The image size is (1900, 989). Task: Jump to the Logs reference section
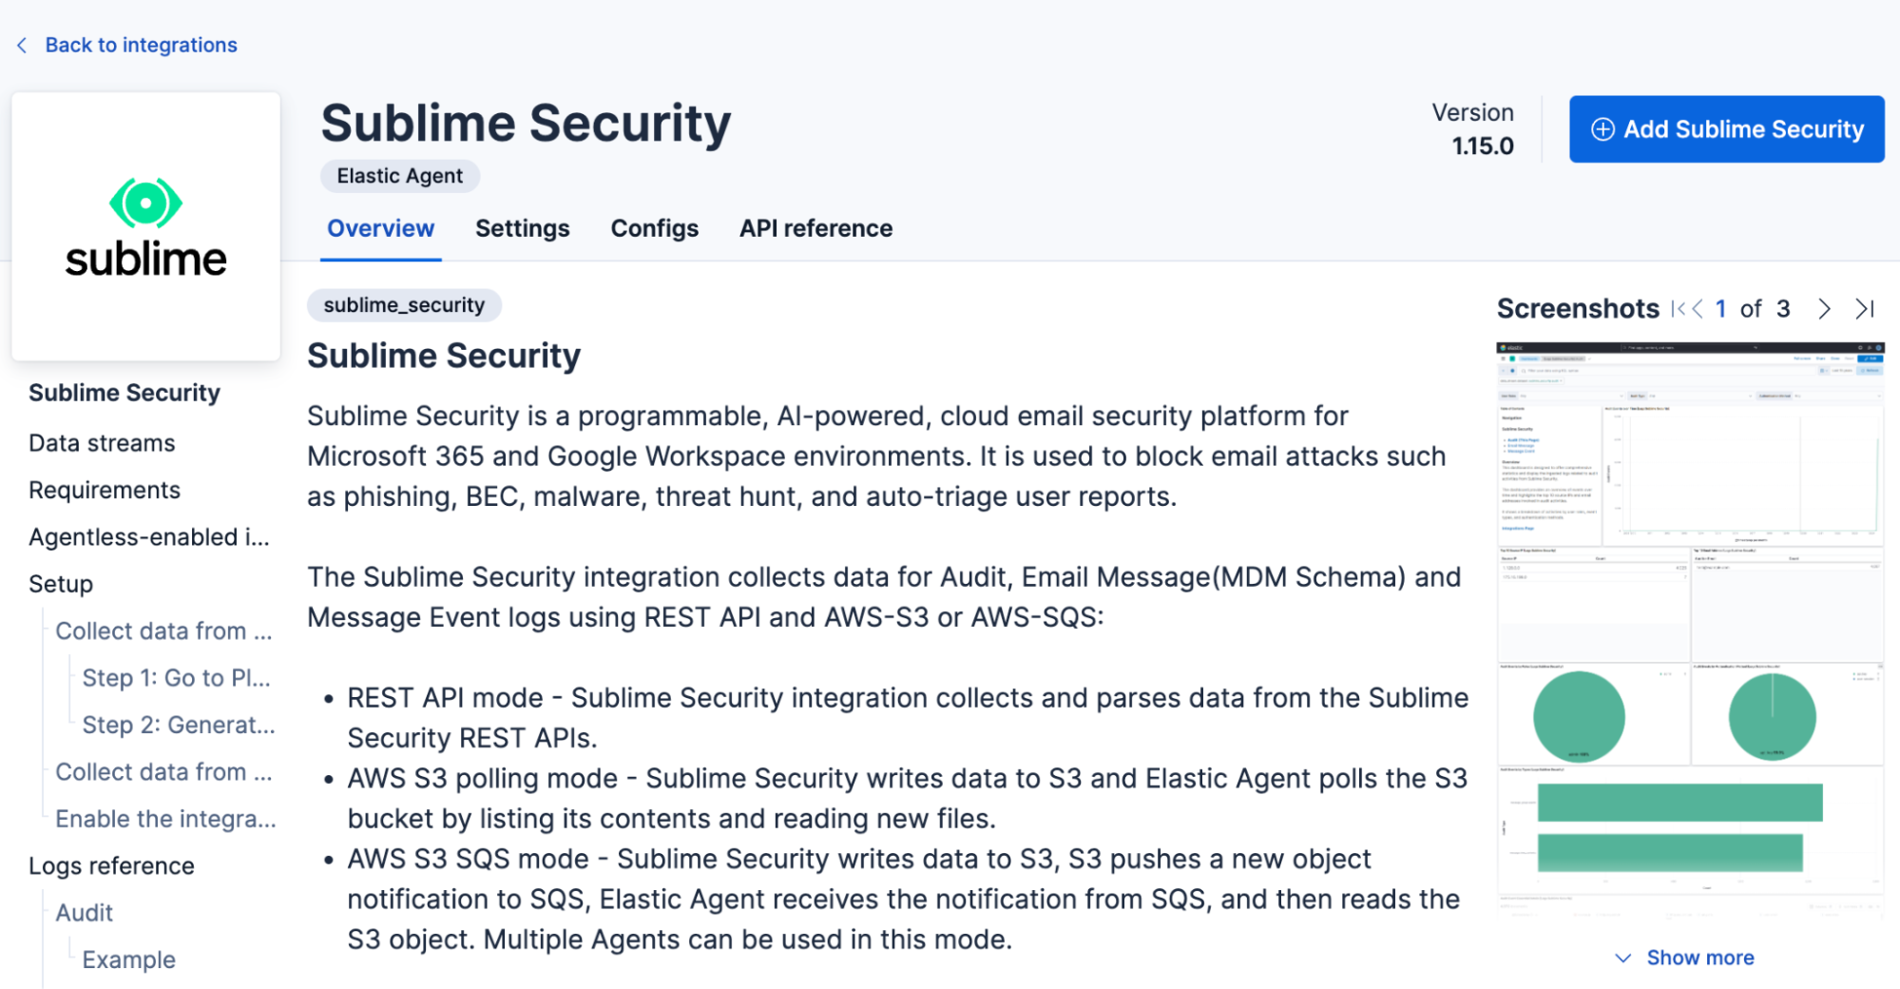click(111, 865)
